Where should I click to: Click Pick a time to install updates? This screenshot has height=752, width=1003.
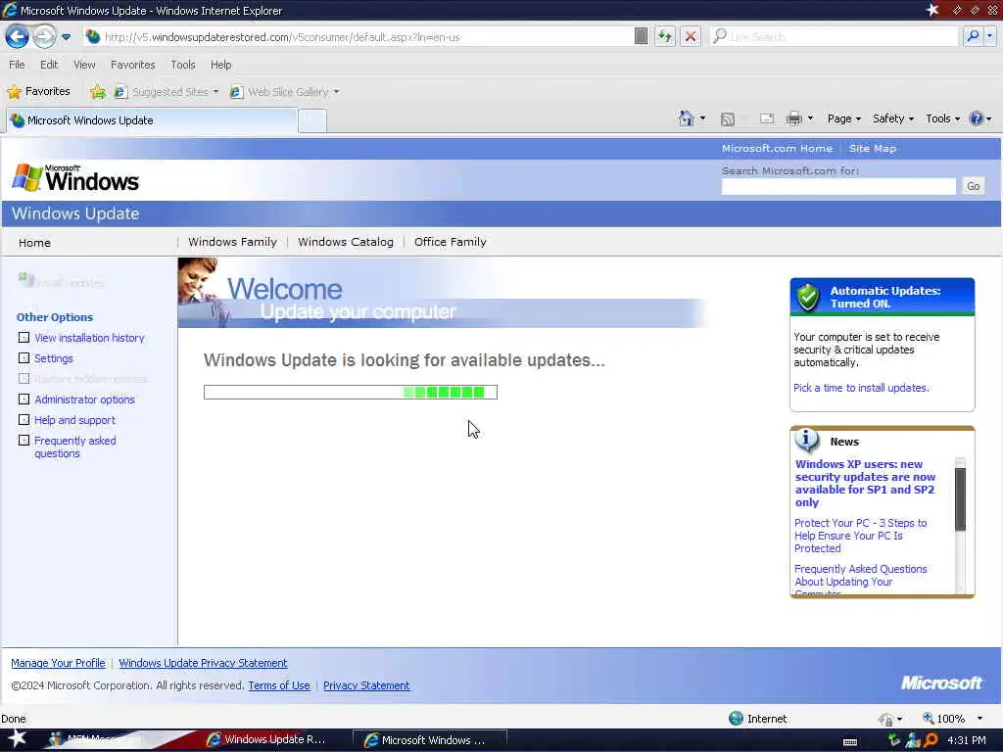(861, 388)
